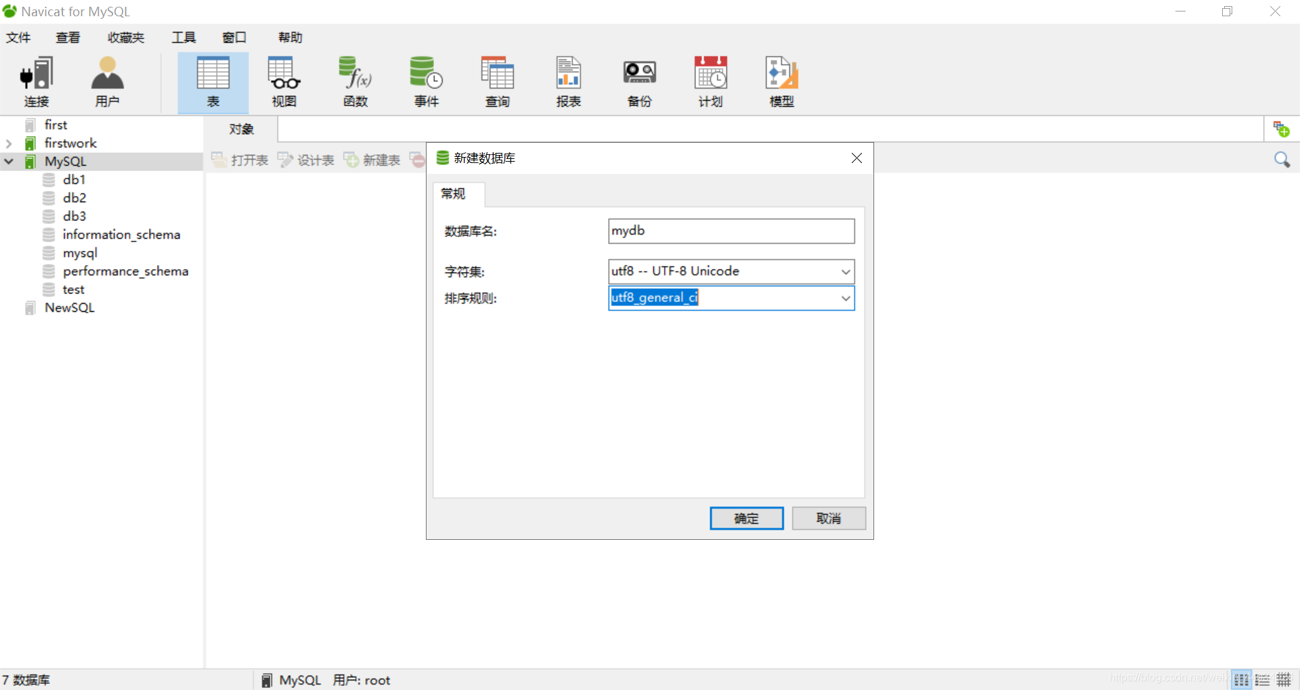This screenshot has width=1300, height=690.
Task: Click the MySQL entry in the status bar
Action: pos(290,681)
